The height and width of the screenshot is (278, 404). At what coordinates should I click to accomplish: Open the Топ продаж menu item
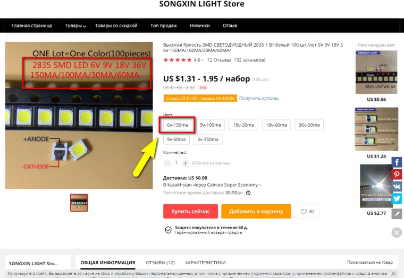[x=164, y=25]
